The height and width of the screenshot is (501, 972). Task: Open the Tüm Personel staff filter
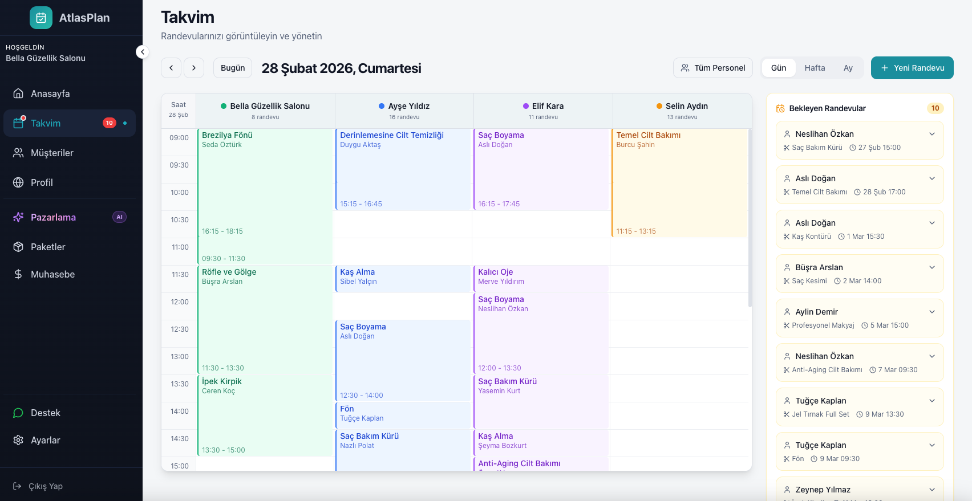pyautogui.click(x=712, y=68)
